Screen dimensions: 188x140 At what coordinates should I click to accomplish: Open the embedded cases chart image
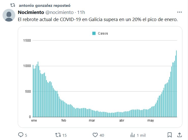pyautogui.click(x=100, y=76)
